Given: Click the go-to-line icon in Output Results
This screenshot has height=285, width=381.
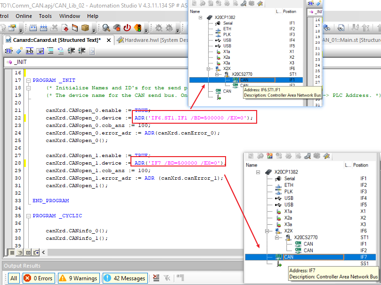Looking at the screenshot, I should 180,278.
